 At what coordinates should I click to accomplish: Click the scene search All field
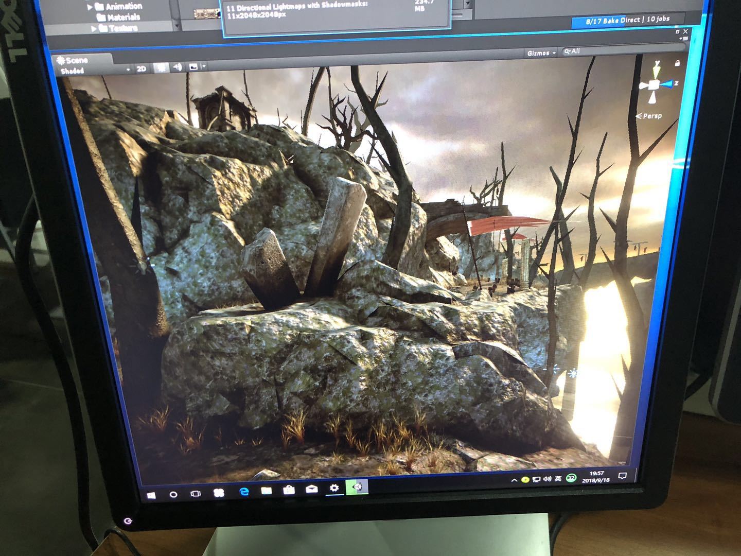click(623, 50)
